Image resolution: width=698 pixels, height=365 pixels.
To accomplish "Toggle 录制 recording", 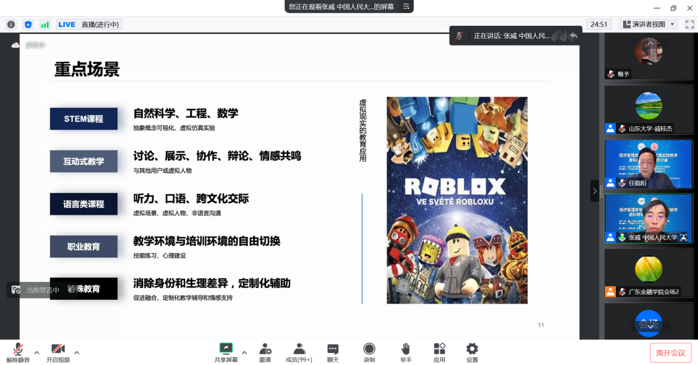I will [x=369, y=353].
